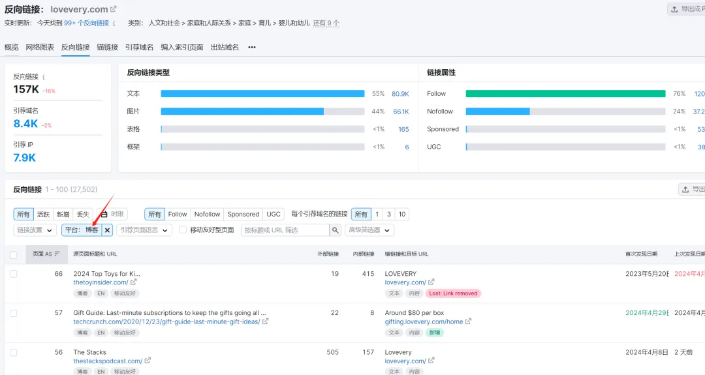Open the 高级筛选器 dropdown
This screenshot has width=705, height=375.
tap(369, 230)
